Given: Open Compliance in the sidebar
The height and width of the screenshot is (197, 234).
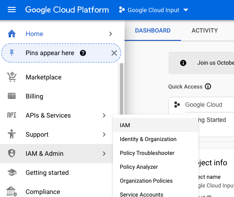Looking at the screenshot, I should click(x=43, y=192).
